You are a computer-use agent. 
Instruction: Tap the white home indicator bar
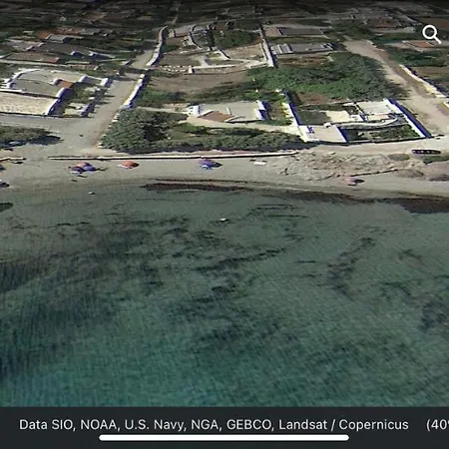click(x=224, y=438)
